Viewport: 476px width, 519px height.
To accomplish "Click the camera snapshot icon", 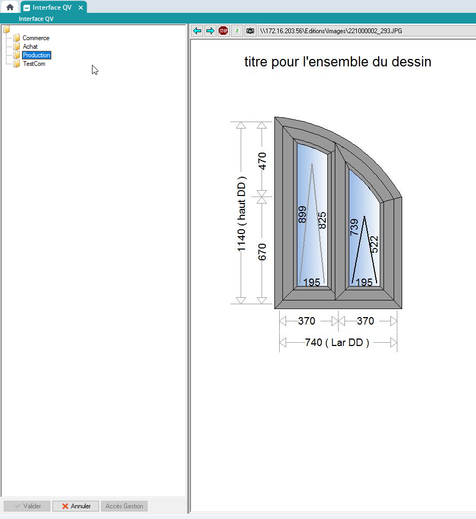I will coord(250,31).
